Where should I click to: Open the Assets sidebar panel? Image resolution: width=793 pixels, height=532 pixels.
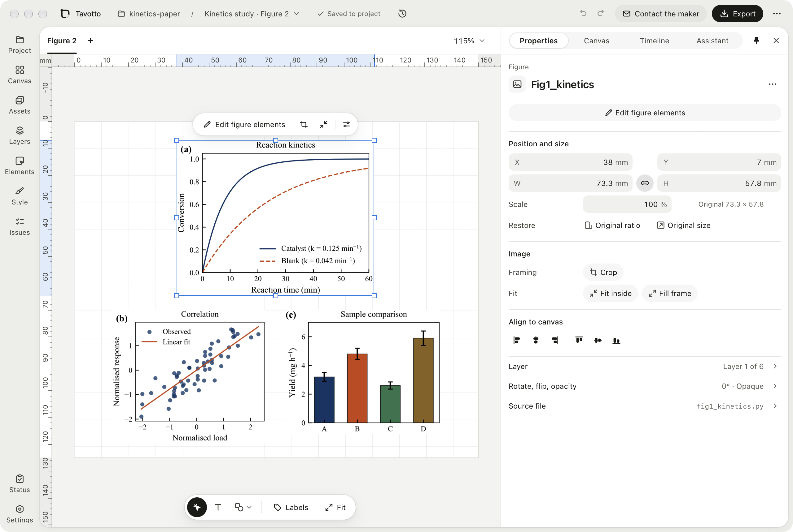coord(20,105)
